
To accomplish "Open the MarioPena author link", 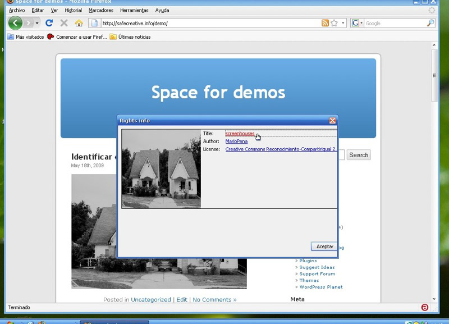I will coord(236,142).
